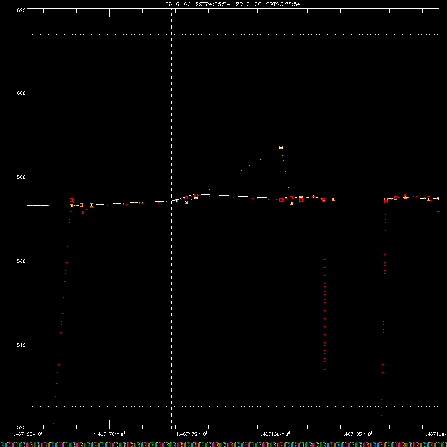The image size is (447, 447).
Task: Click the 1.467185×10⁹ x-axis label
Action: [x=357, y=434]
